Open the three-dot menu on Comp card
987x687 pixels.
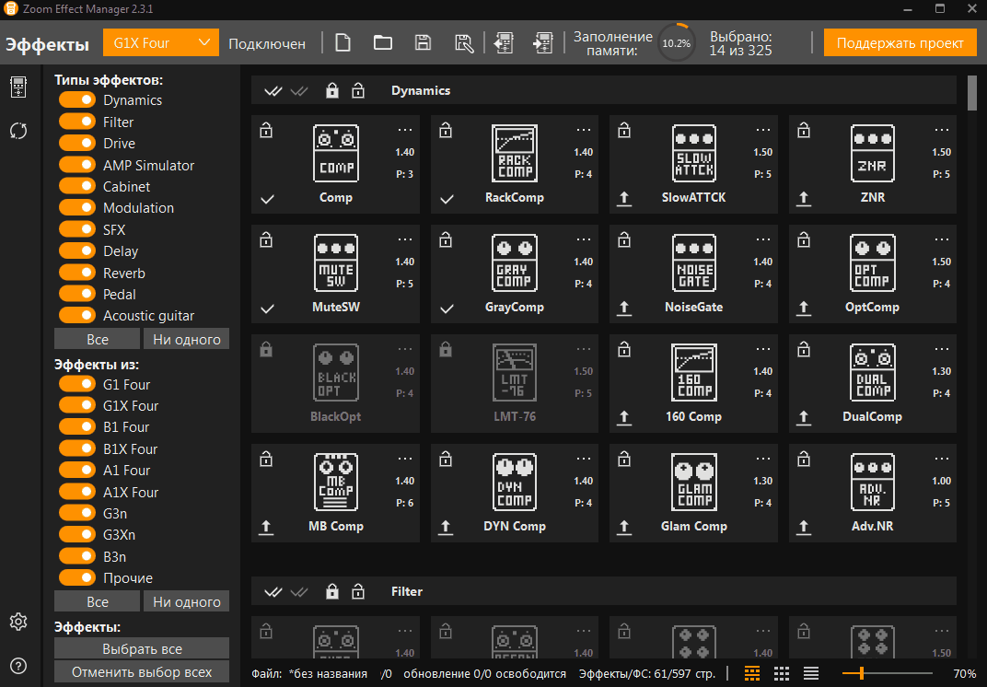tap(405, 131)
